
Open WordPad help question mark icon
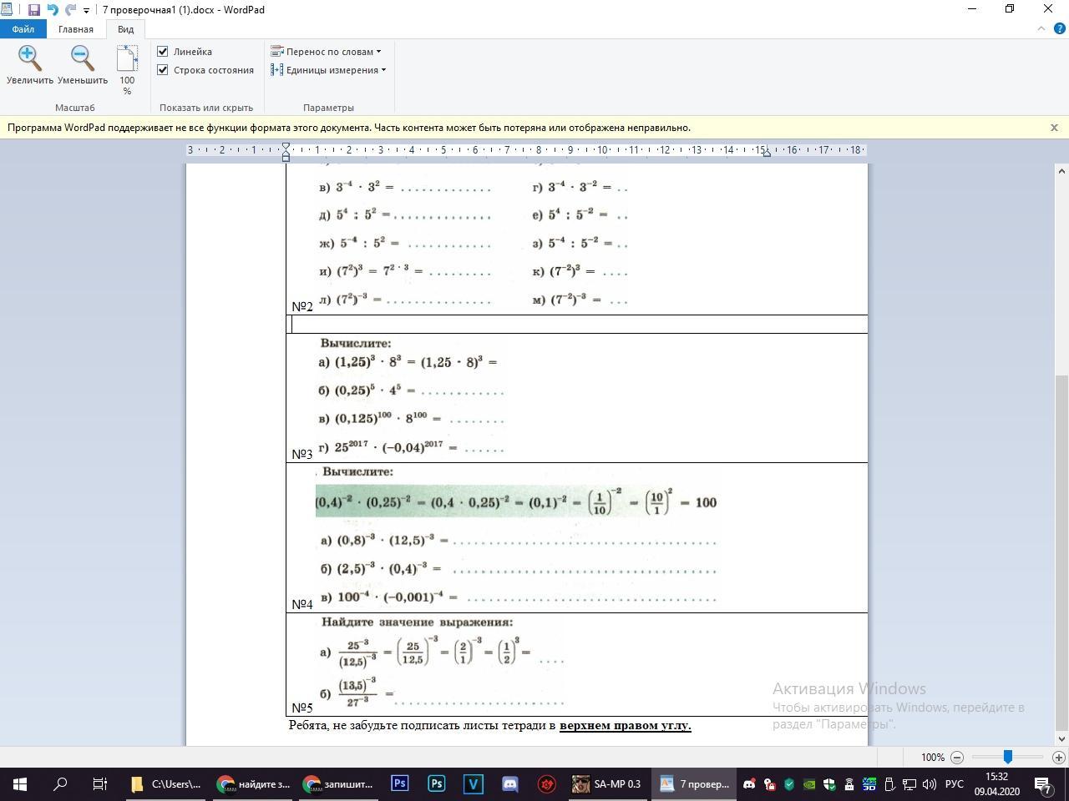pyautogui.click(x=1059, y=28)
